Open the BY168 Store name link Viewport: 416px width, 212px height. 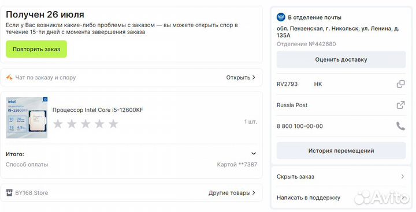tap(32, 192)
